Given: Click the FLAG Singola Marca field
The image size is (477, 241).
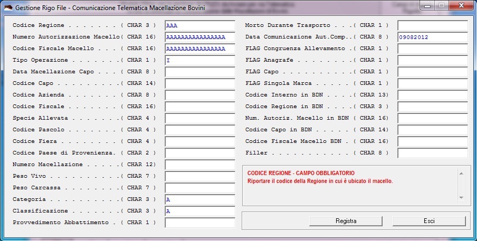Looking at the screenshot, I should point(433,83).
